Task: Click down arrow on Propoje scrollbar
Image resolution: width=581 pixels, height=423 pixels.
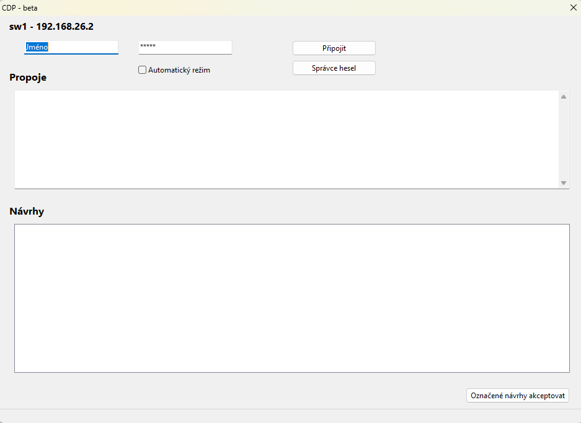Action: [564, 183]
